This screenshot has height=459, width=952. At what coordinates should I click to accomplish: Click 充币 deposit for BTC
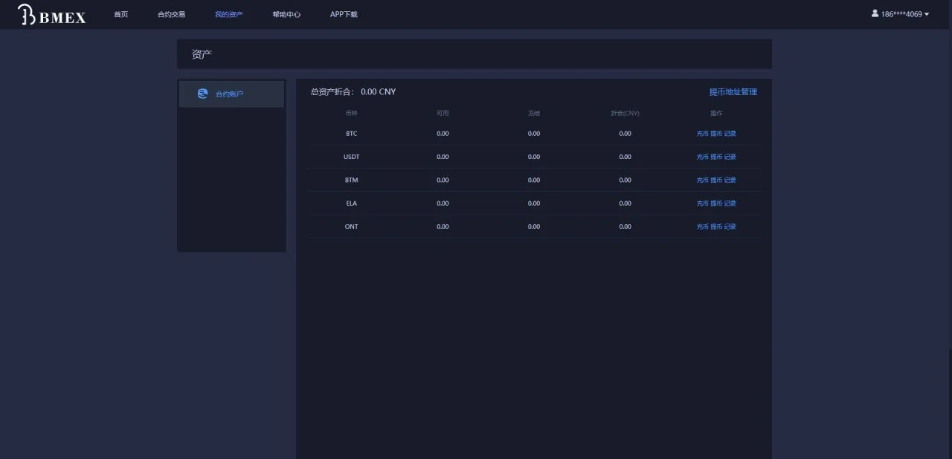(x=702, y=134)
